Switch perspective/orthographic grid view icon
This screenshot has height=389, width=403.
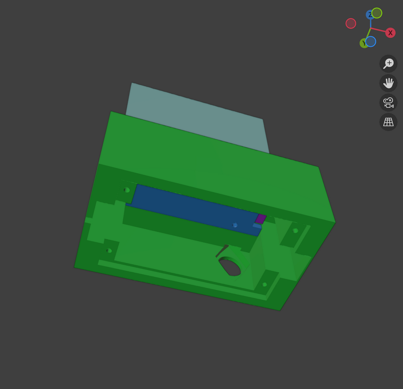[x=388, y=122]
